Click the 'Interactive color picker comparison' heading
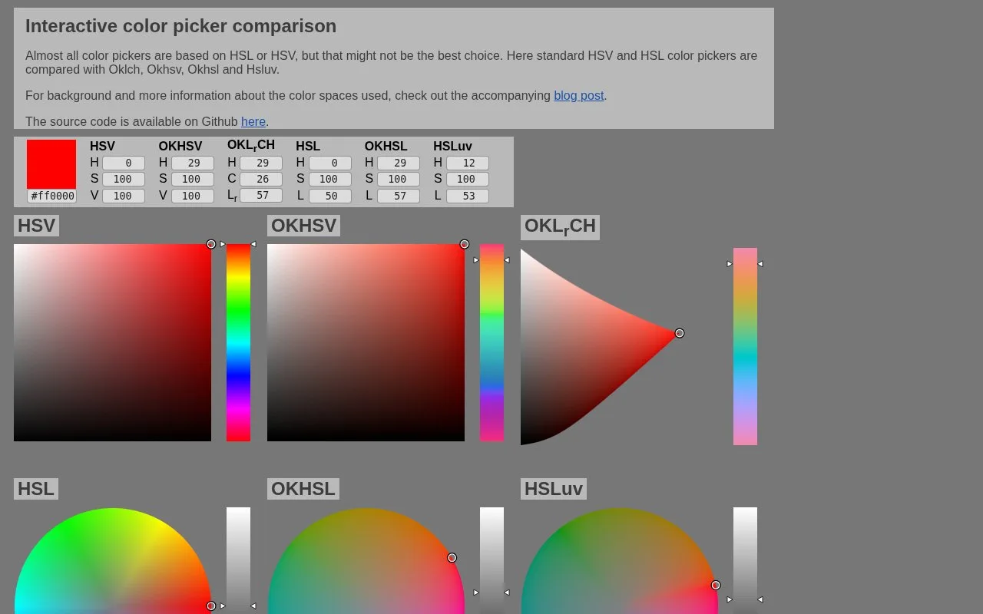The width and height of the screenshot is (983, 614). coord(180,26)
